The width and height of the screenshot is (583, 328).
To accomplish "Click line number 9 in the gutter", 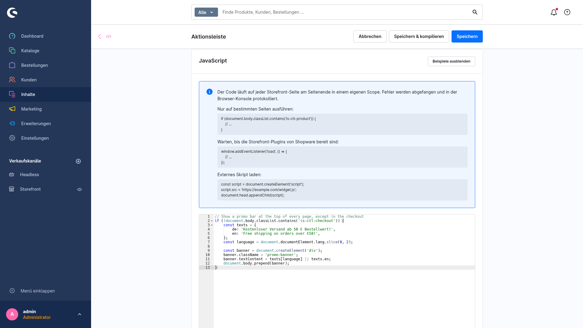I will point(209,251).
